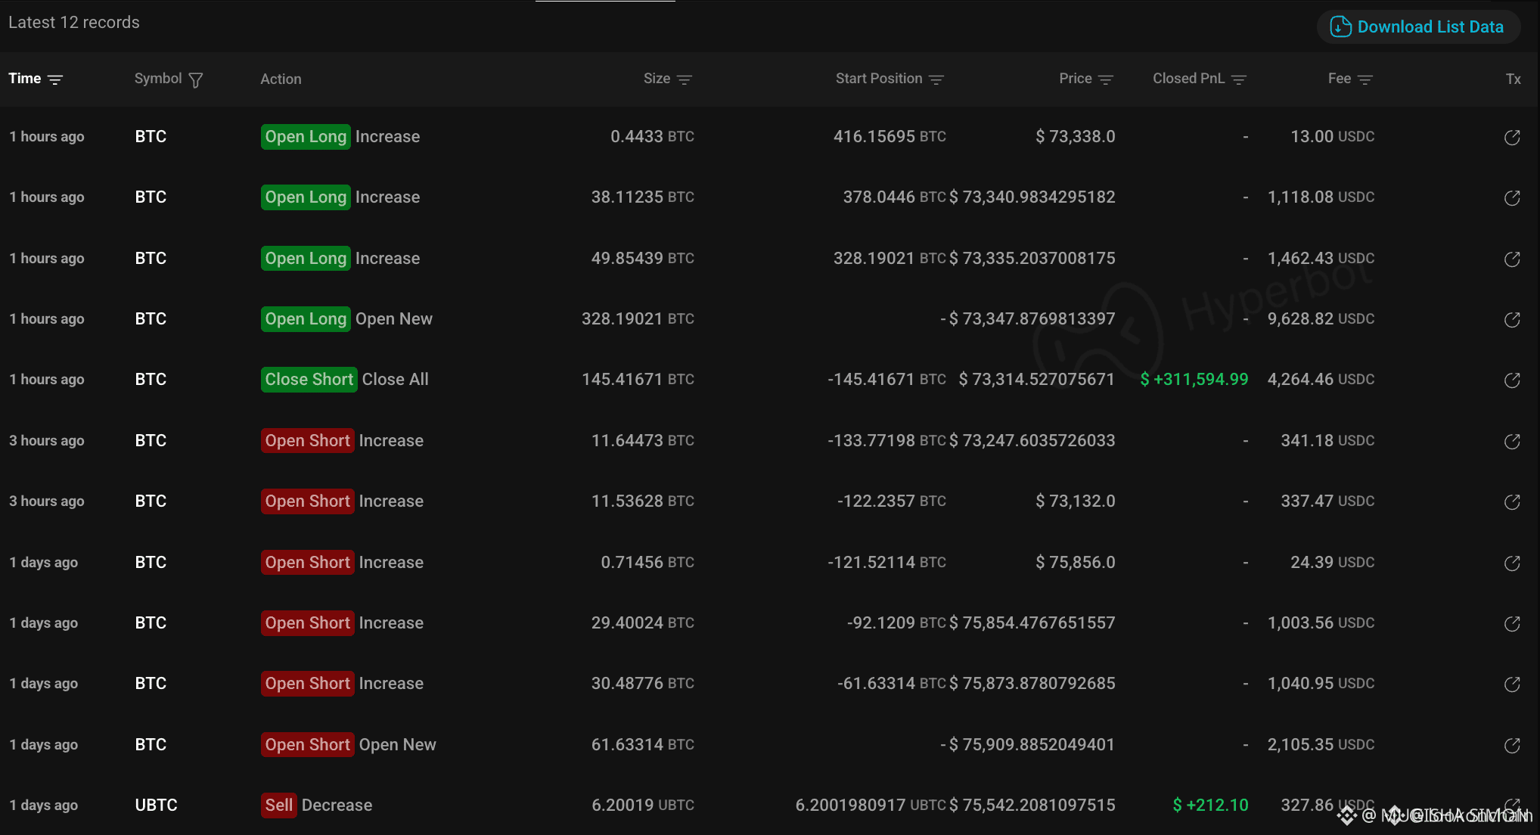This screenshot has height=835, width=1540.
Task: Open Tx link for the 0.71456 BTC trade
Action: pyautogui.click(x=1512, y=563)
